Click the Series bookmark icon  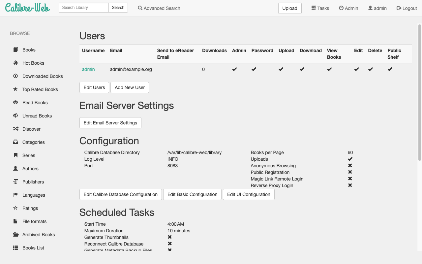pyautogui.click(x=15, y=155)
